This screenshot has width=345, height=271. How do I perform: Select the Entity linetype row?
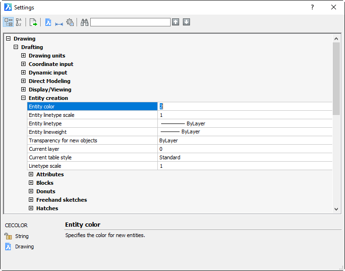point(180,123)
